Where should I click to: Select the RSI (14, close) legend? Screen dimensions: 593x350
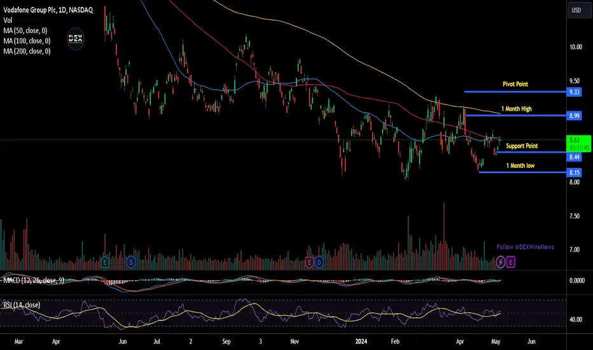point(22,305)
